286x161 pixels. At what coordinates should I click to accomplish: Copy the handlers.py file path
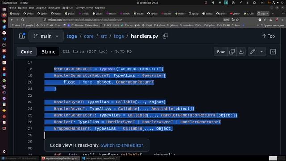pos(165,36)
